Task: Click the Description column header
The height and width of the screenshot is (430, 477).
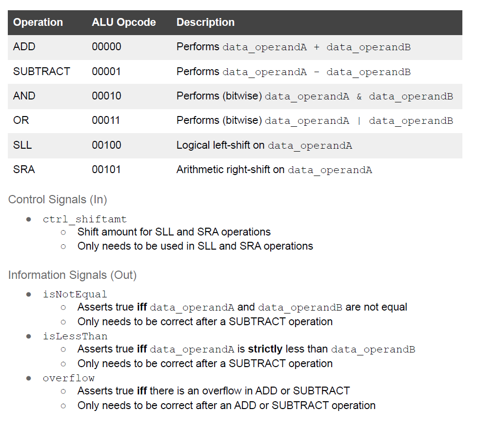Action: tap(205, 22)
